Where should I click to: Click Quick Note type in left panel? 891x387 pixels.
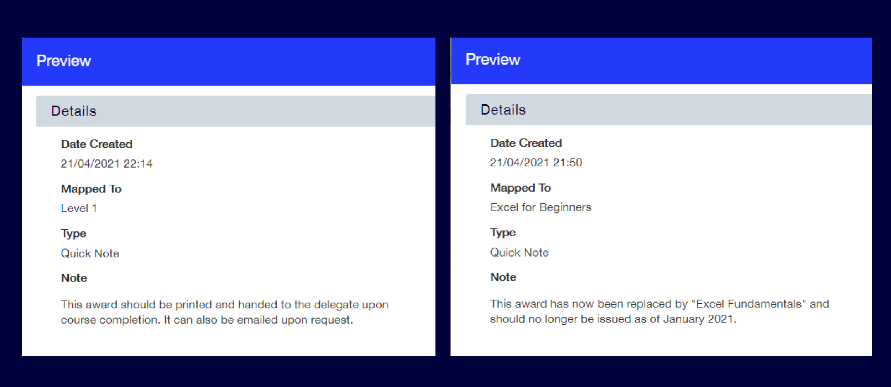tap(90, 253)
